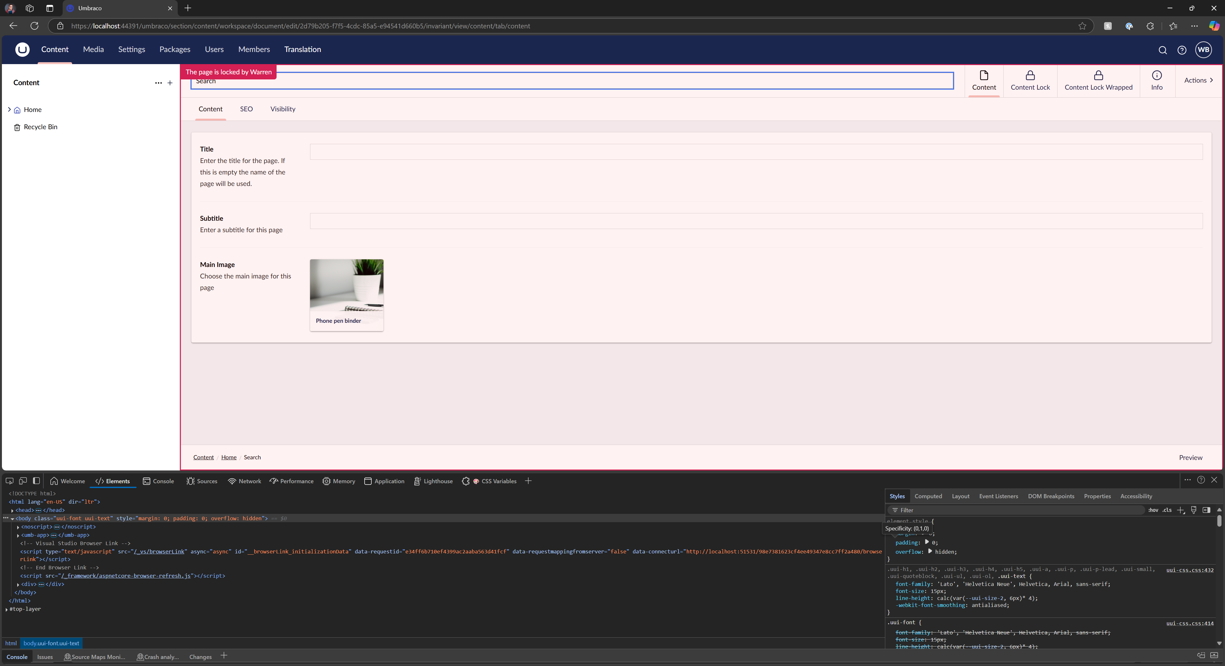Viewport: 1225px width, 666px height.
Task: Open the WB user avatar menu
Action: coord(1204,49)
